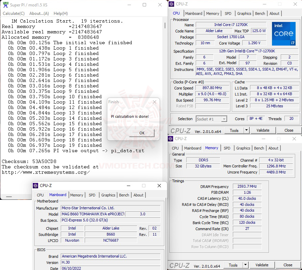
Task: Click the Loop 19 finished line
Action: 55,145
